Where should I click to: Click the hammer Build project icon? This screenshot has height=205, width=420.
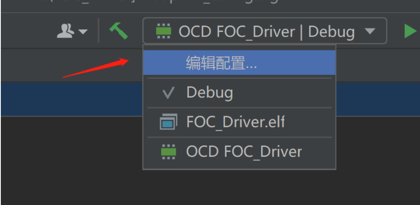pyautogui.click(x=119, y=31)
